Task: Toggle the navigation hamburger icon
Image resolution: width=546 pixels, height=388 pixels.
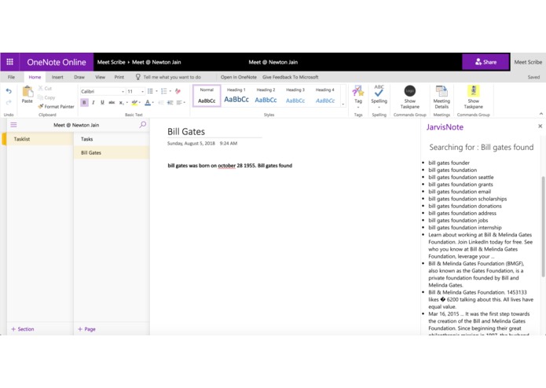Action: click(x=13, y=125)
